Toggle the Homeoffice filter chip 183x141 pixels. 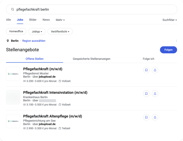click(x=16, y=31)
